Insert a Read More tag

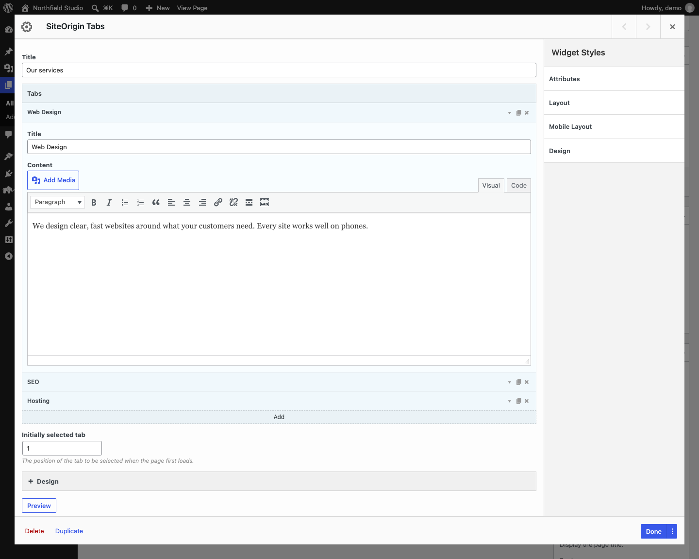(x=249, y=202)
